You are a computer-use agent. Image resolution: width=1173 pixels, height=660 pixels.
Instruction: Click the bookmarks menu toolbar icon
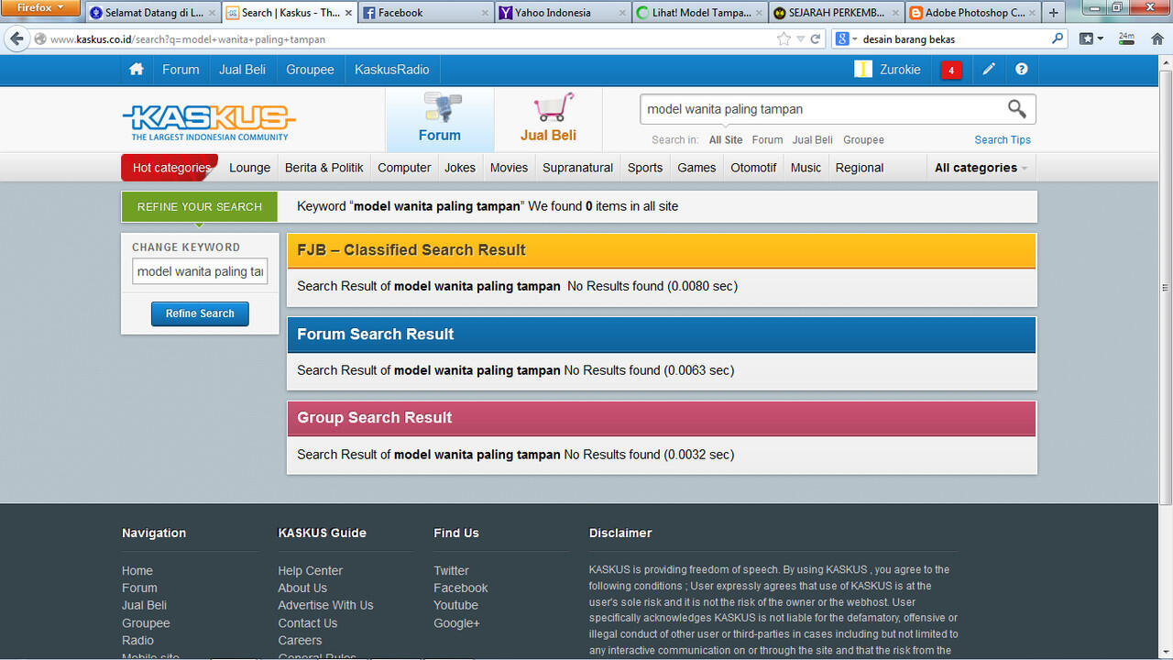coord(1090,39)
